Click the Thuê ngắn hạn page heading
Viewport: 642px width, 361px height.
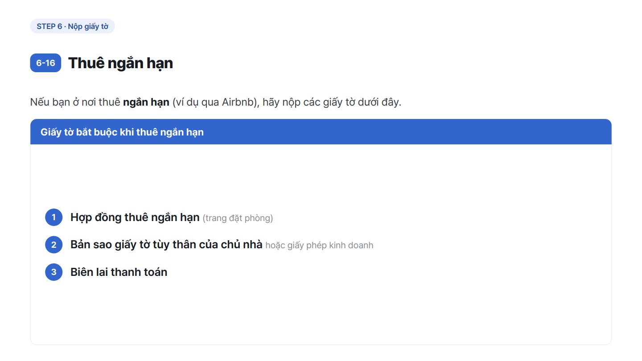(x=120, y=63)
